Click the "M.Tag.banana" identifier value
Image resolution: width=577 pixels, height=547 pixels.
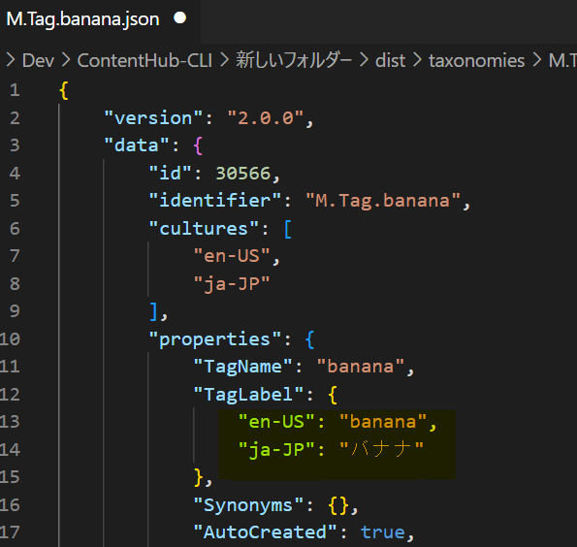(x=383, y=201)
